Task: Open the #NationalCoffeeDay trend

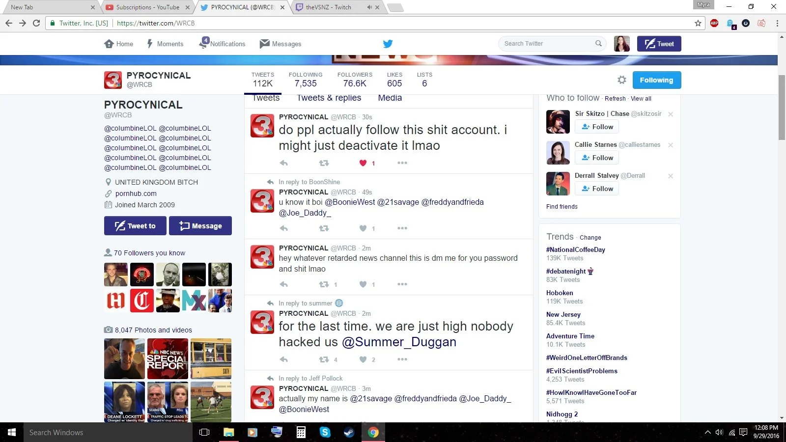Action: 576,249
